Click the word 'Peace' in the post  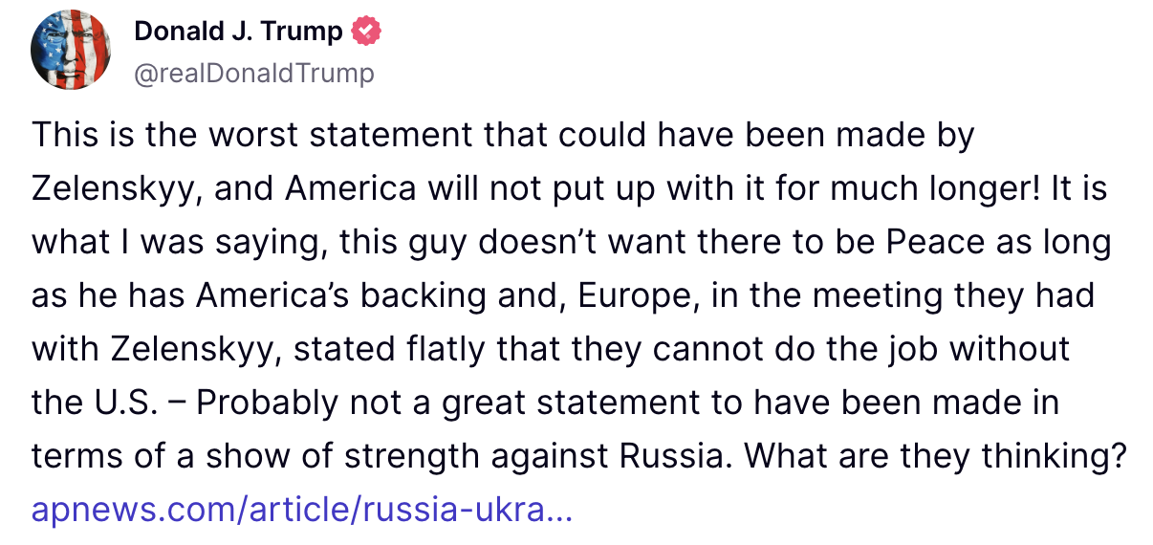click(x=933, y=243)
